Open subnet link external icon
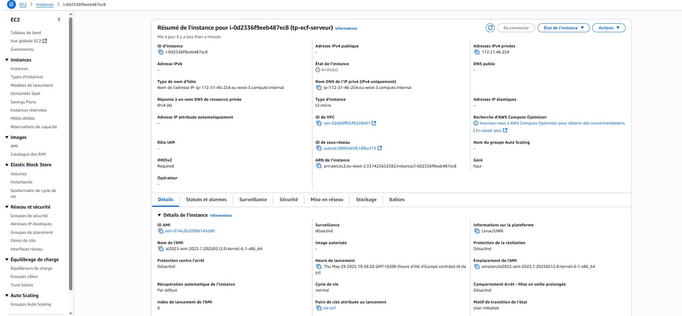Viewport: 682px width, 316px height. click(x=380, y=149)
